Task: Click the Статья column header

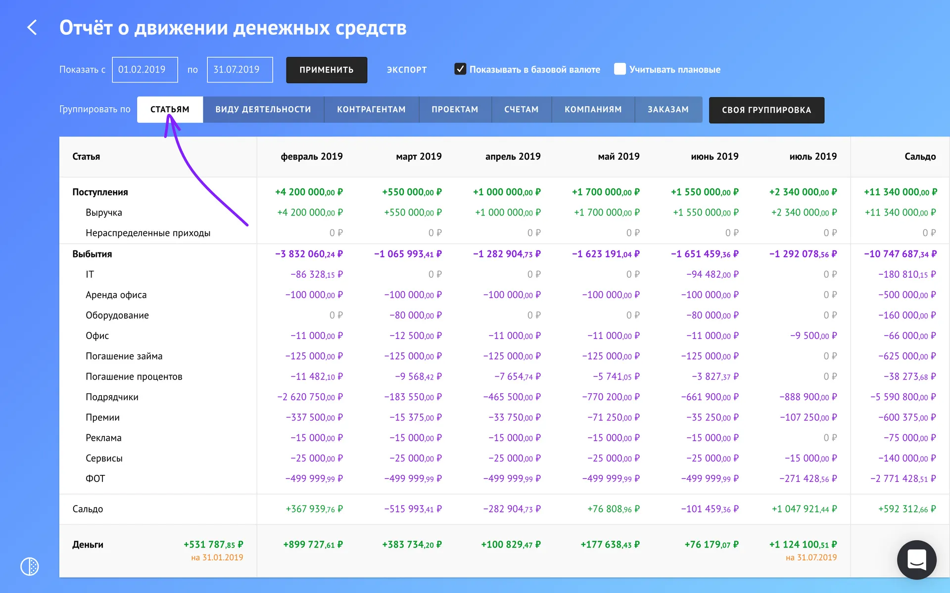Action: coord(86,156)
